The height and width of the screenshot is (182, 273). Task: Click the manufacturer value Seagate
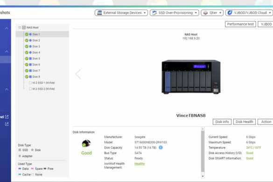(x=140, y=137)
